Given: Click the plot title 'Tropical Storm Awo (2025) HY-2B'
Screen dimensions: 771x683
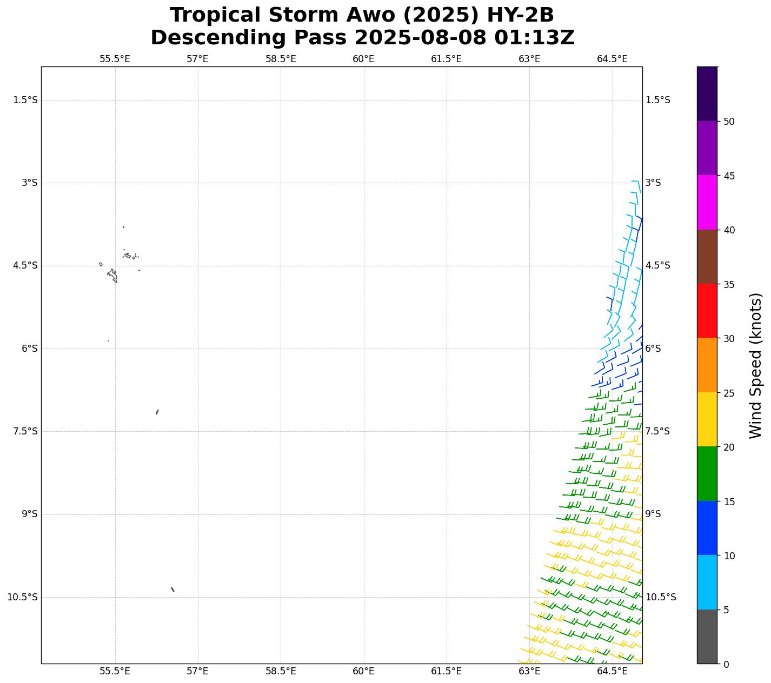Looking at the screenshot, I should coord(362,15).
